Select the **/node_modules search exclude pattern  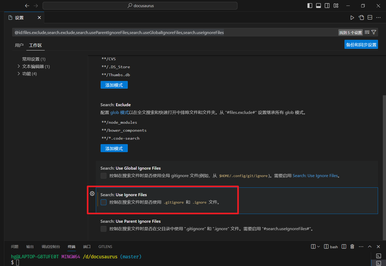coord(119,122)
